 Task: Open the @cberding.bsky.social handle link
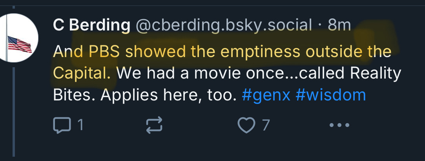pyautogui.click(x=224, y=25)
